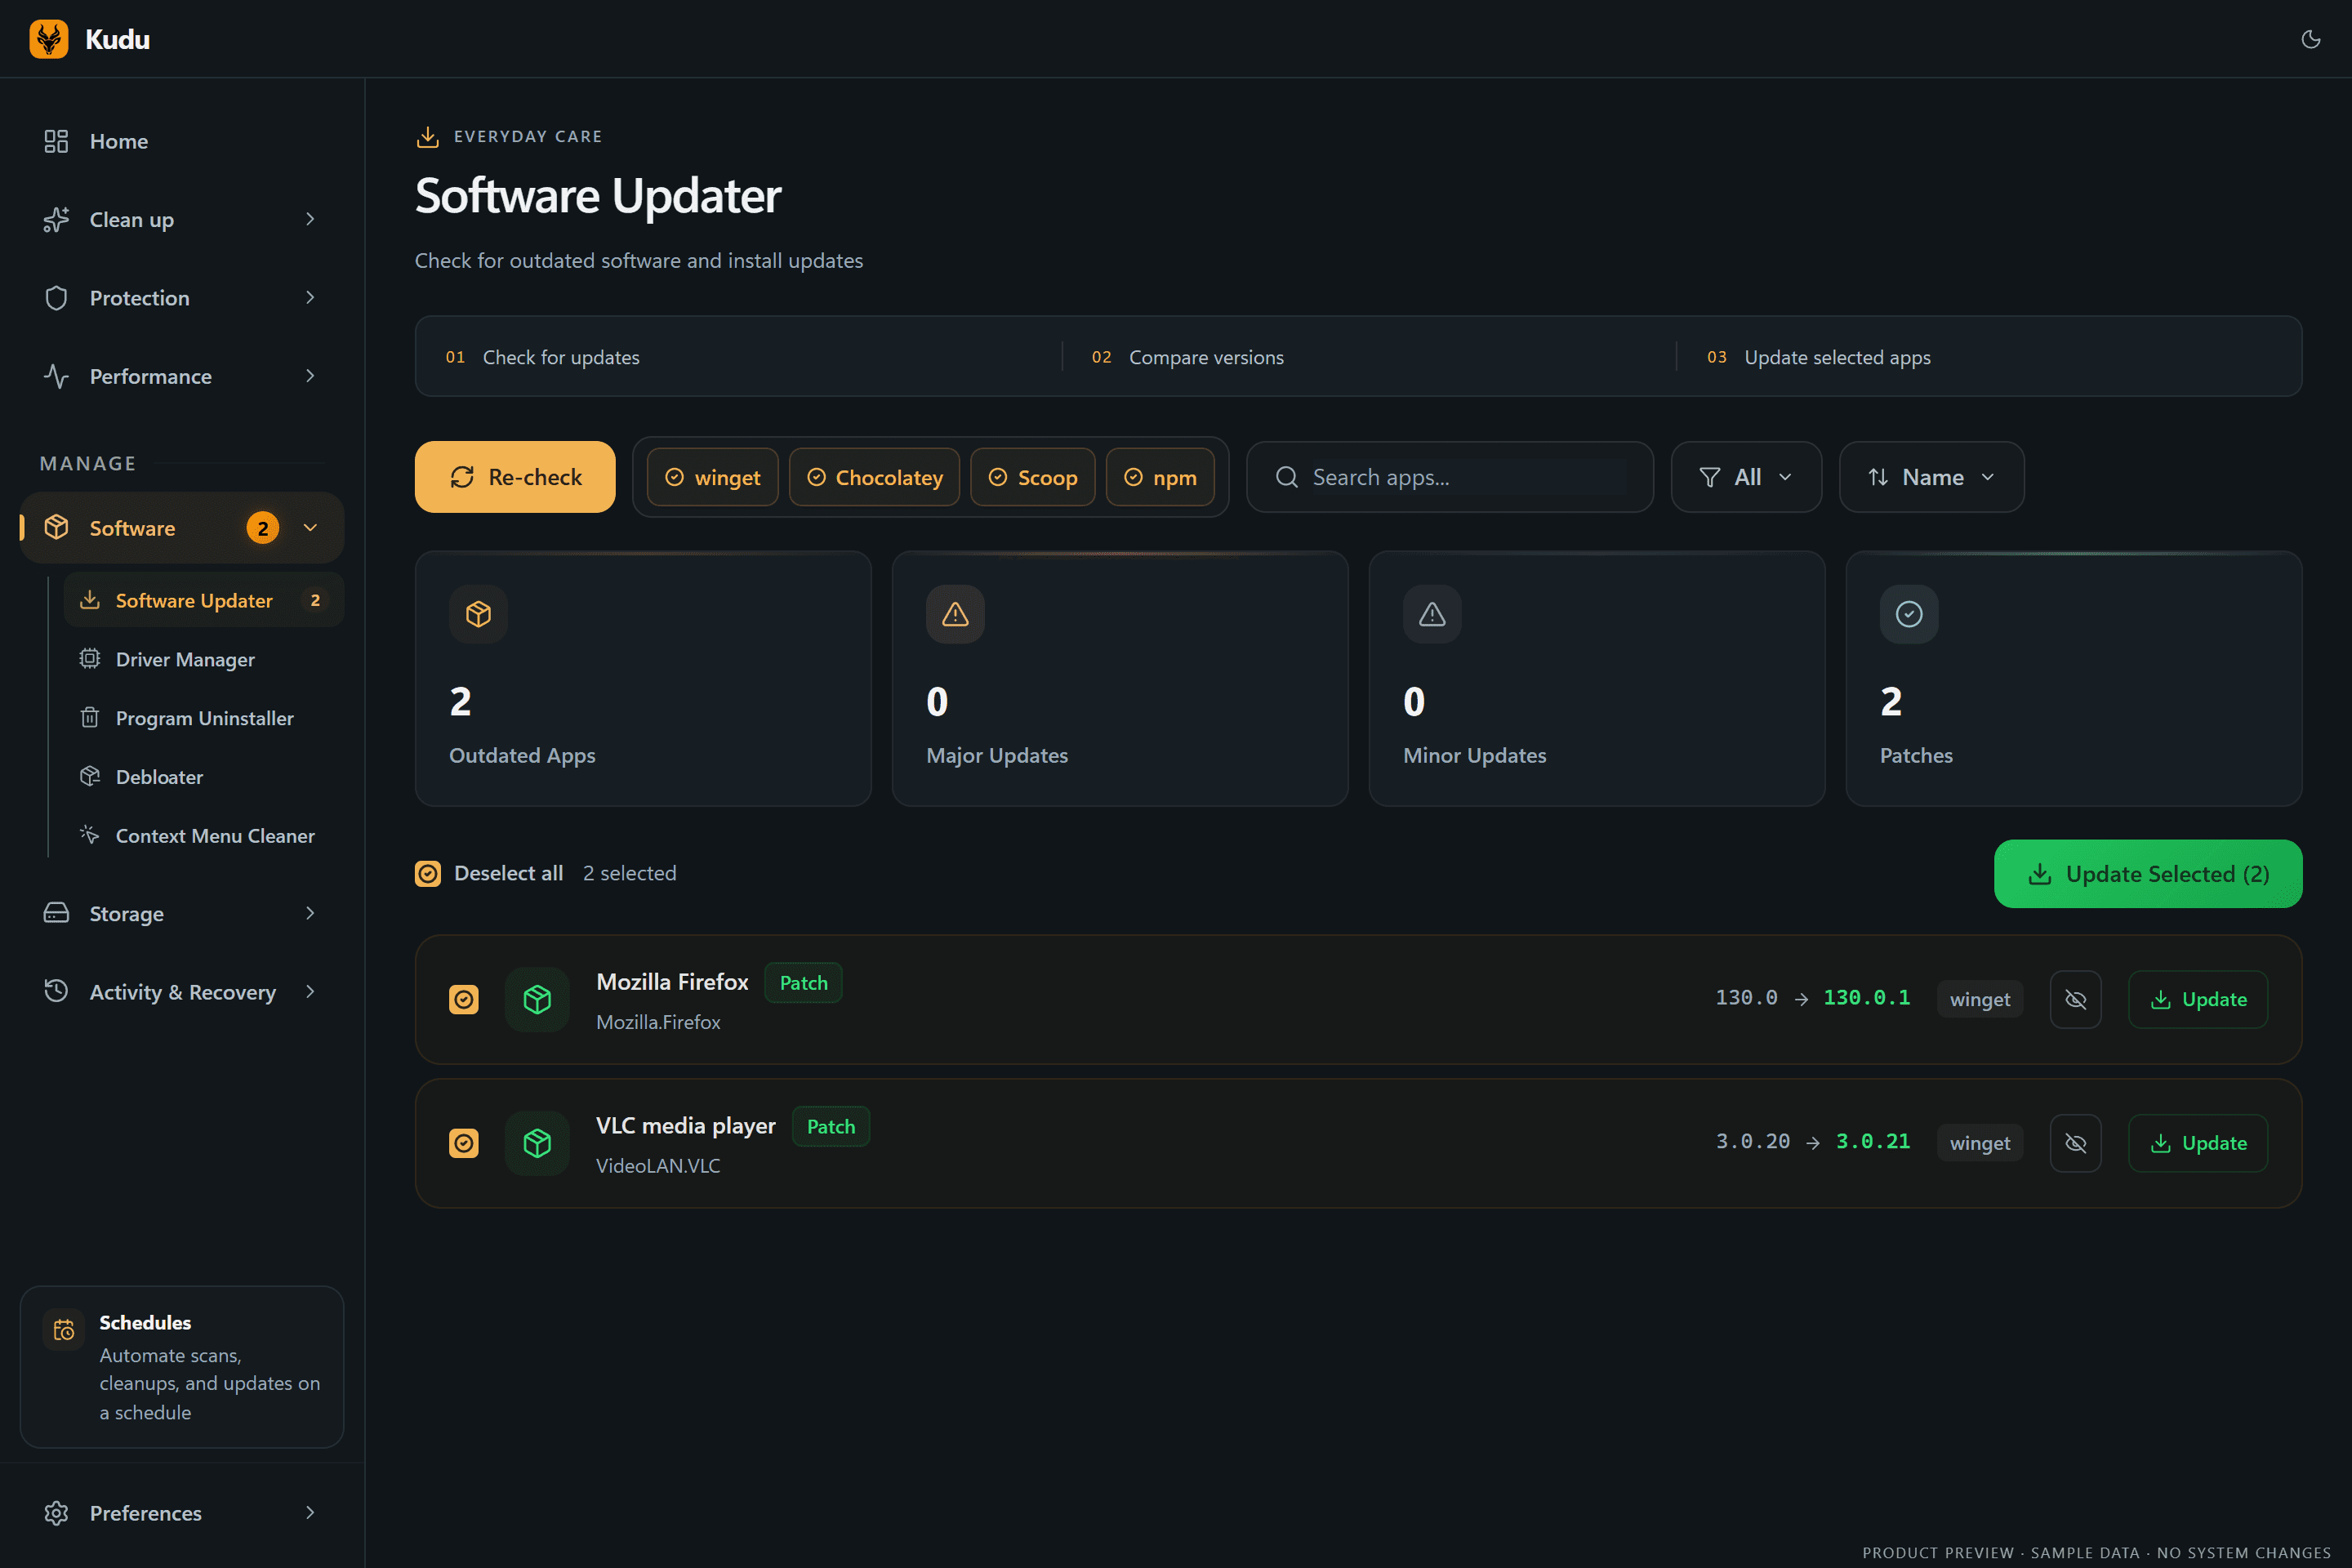Open Home in the sidebar
Screen dimensions: 2352x1568
[182, 141]
